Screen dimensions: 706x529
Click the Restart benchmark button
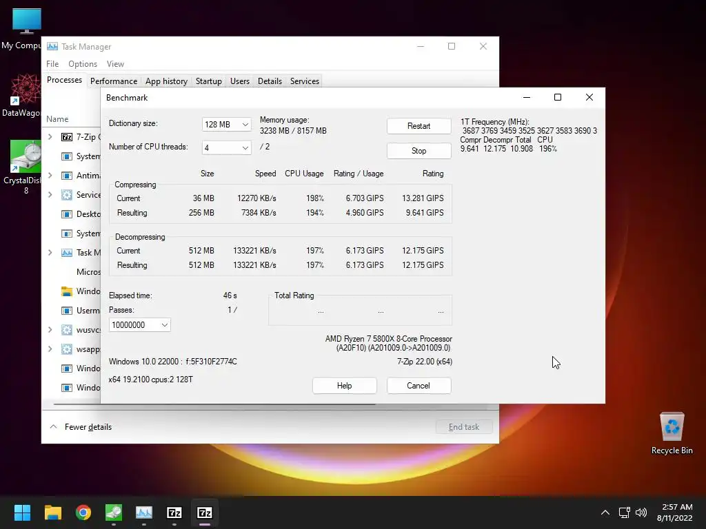[418, 126]
